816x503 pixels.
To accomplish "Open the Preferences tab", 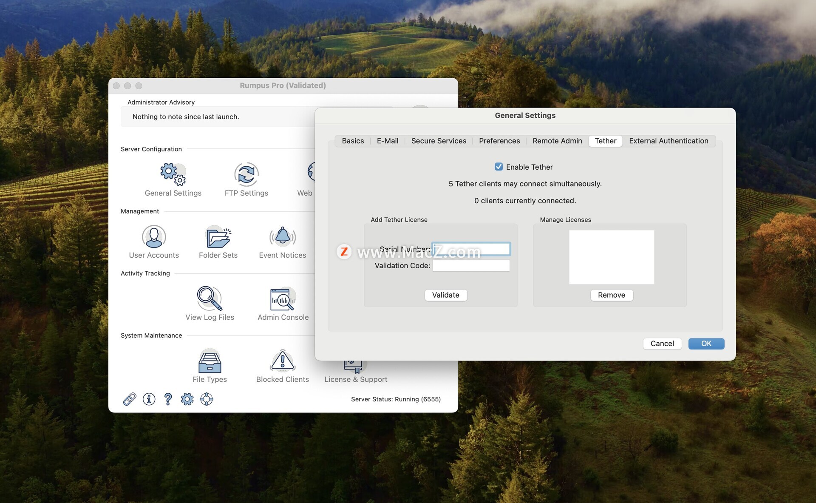I will point(499,141).
